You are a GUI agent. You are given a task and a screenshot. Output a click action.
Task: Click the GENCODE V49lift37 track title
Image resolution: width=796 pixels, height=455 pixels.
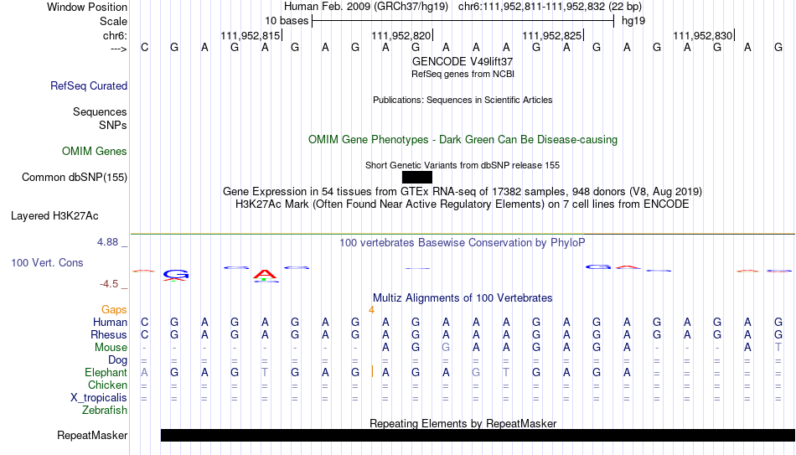[463, 61]
